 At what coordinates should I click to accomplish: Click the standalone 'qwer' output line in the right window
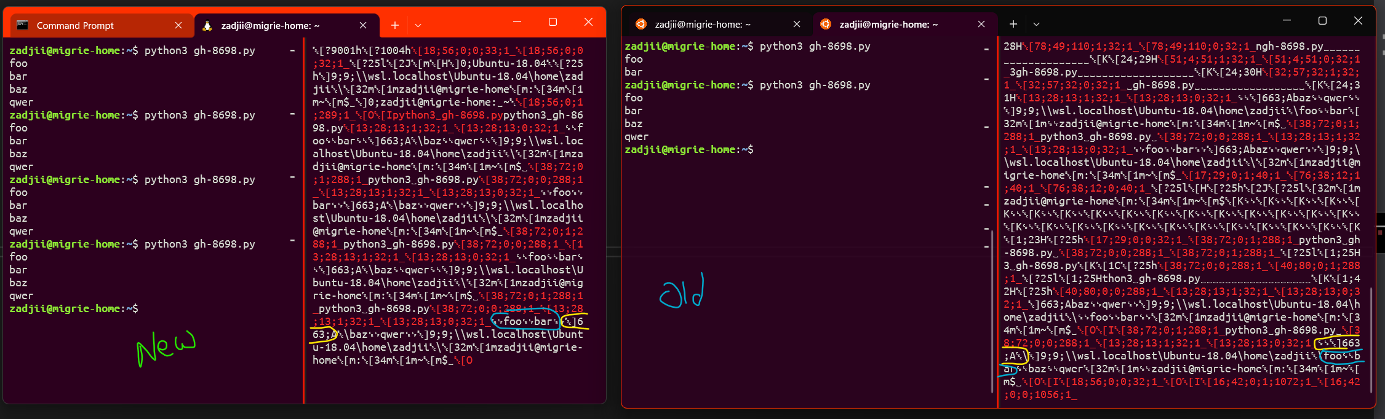pos(636,136)
